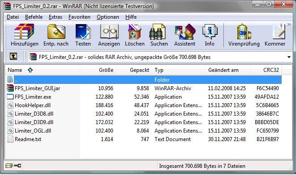Click the window resize grip corner
Image resolution: width=296 pixels, height=175 pixels.
[290, 168]
